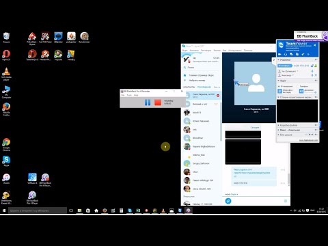Open the Инструменты menu in Skype

pyautogui.click(x=234, y=50)
